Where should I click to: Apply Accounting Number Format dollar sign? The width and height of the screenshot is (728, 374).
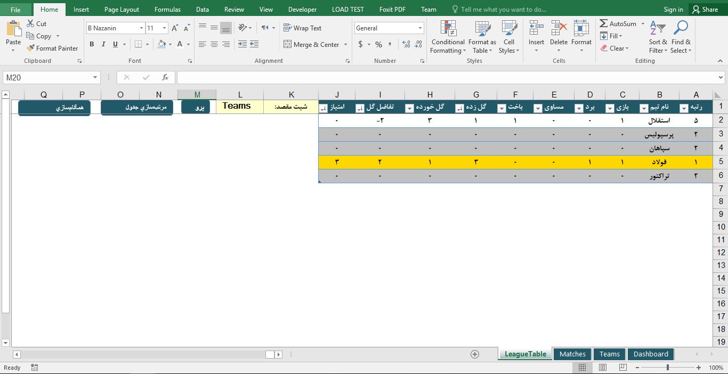(361, 44)
